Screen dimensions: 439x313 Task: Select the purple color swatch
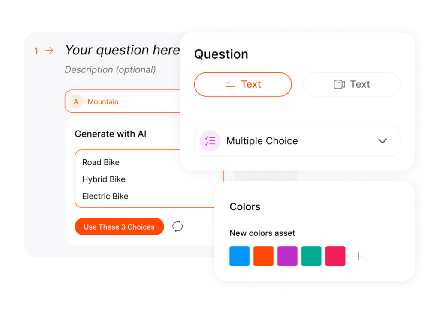[x=287, y=256]
